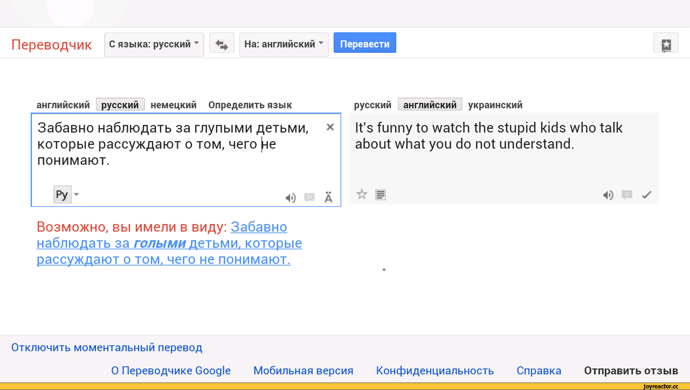Screen dimensions: 690x390
Task: Toggle the Ру input method button
Action: 62,195
